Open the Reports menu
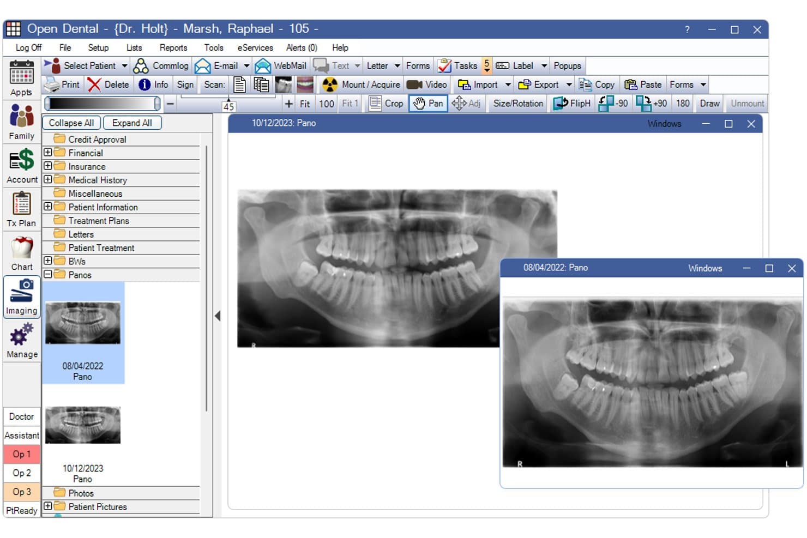The height and width of the screenshot is (538, 807). tap(173, 47)
